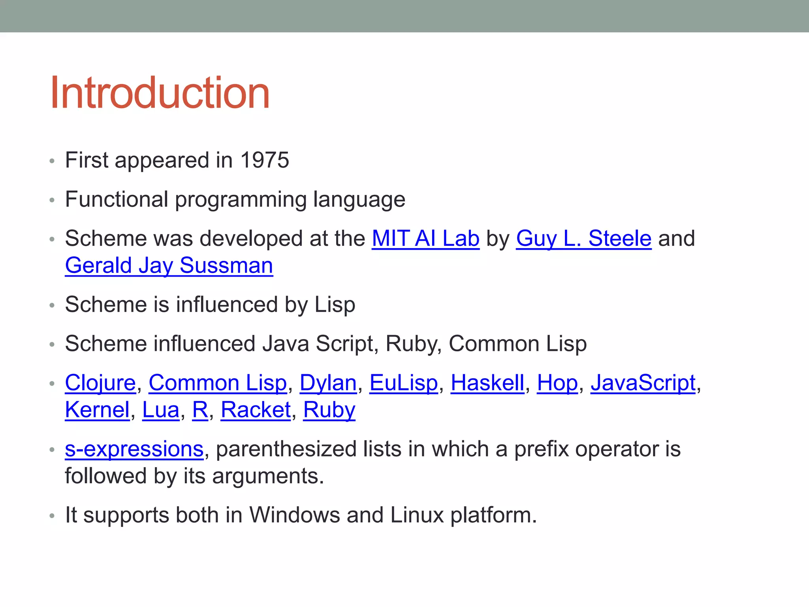Follow the Clojure link
The width and height of the screenshot is (809, 607).
[x=100, y=383]
